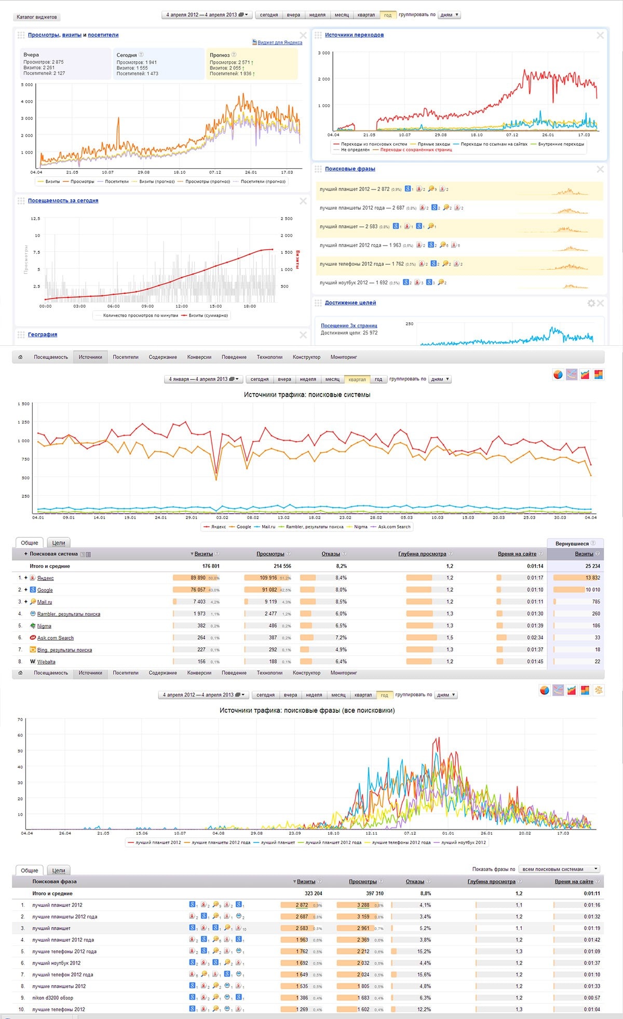Image resolution: width=623 pixels, height=1019 pixels.
Task: Close the Источники переходов widget
Action: (x=600, y=35)
